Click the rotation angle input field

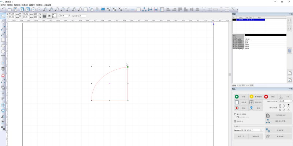(66, 16)
